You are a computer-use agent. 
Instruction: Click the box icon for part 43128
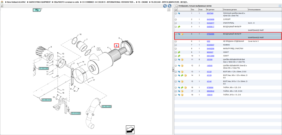(x=182, y=72)
